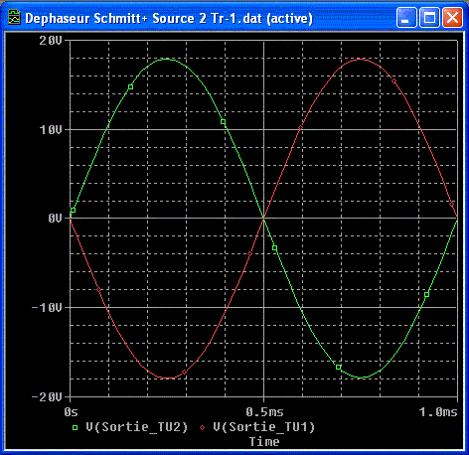Click the 0V y-axis label

pyautogui.click(x=55, y=219)
